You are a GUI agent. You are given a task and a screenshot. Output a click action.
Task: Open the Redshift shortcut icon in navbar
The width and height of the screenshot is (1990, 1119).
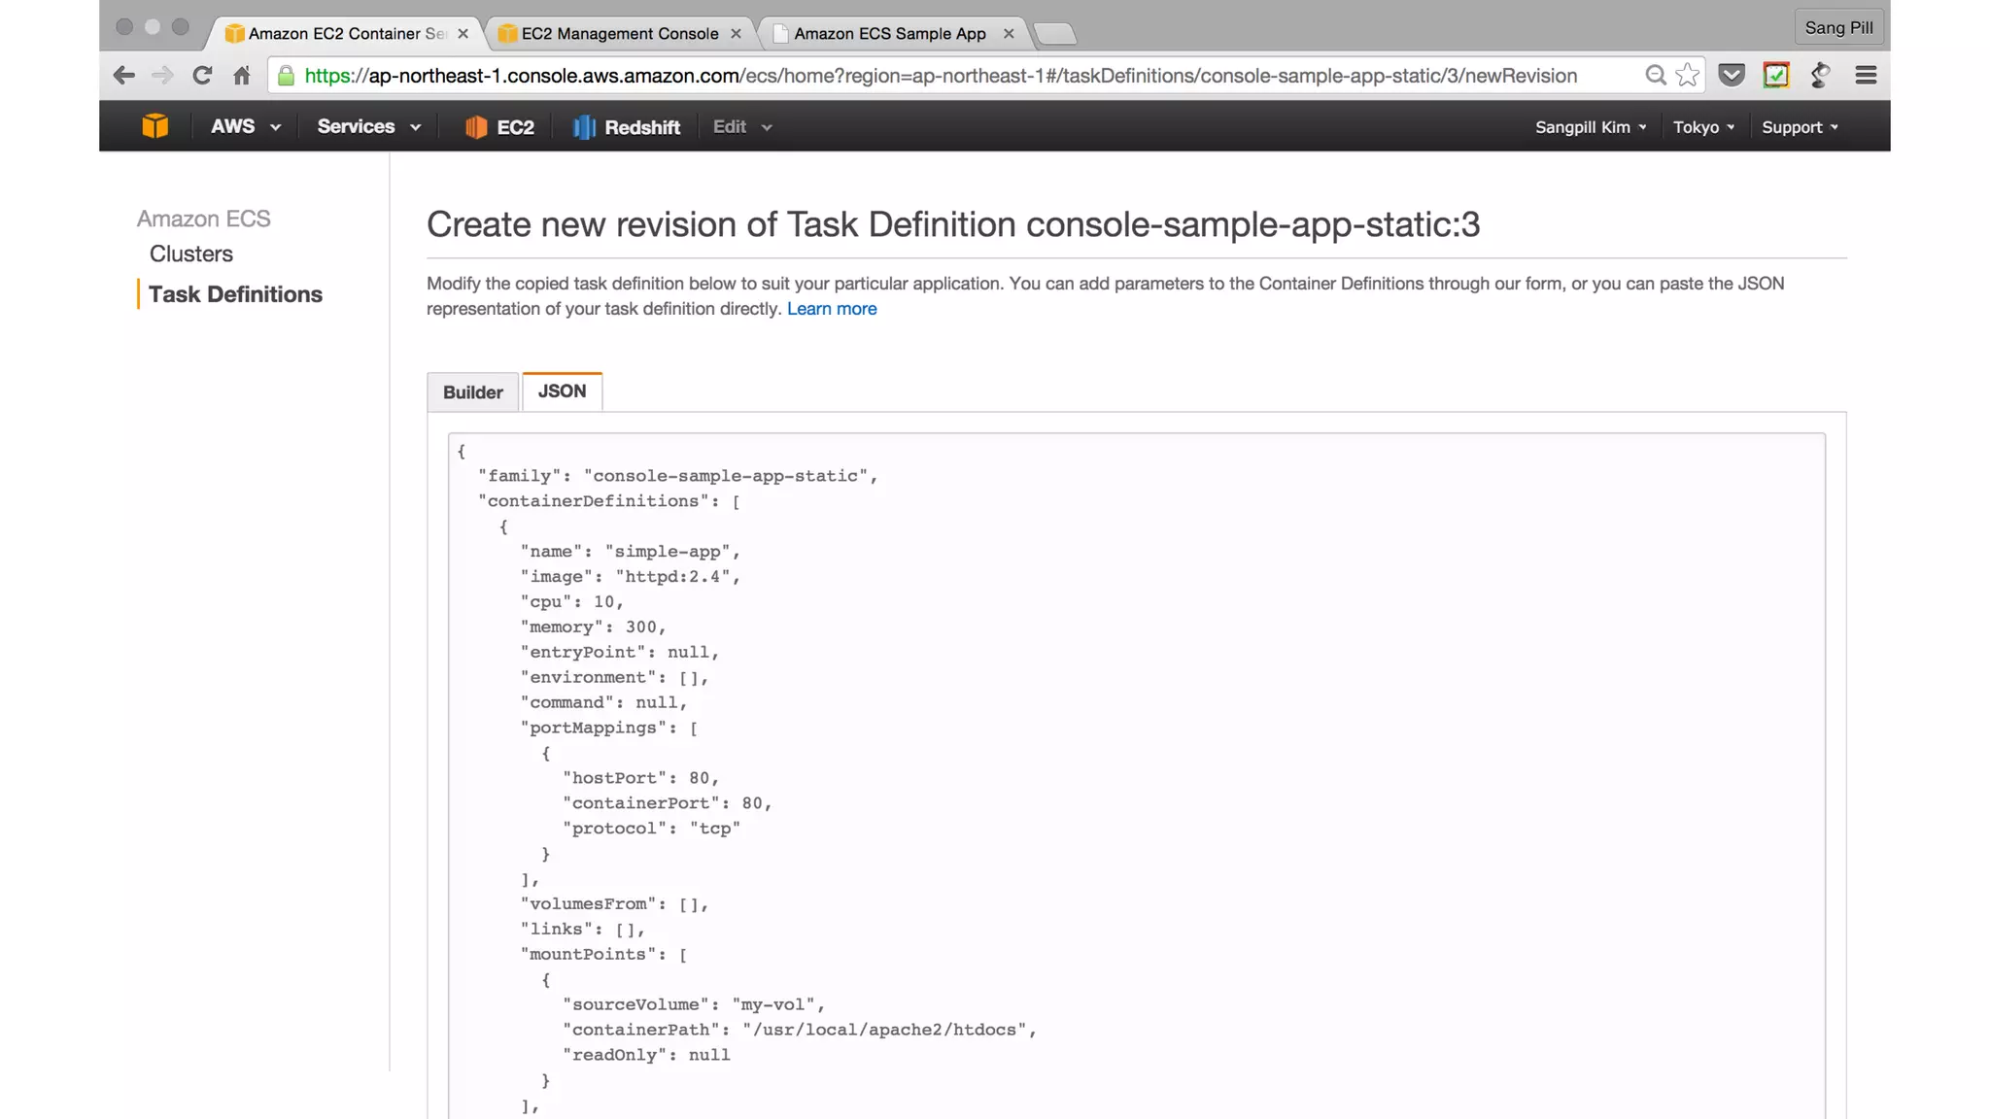(x=584, y=127)
